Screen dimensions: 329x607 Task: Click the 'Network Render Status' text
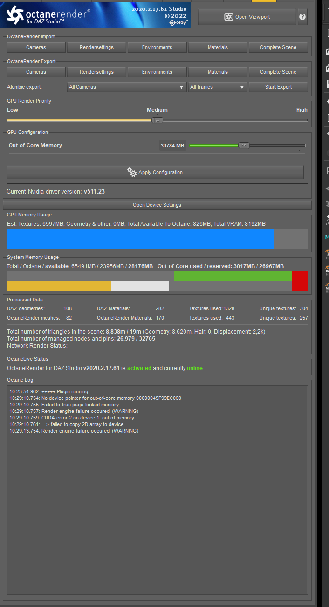click(37, 345)
